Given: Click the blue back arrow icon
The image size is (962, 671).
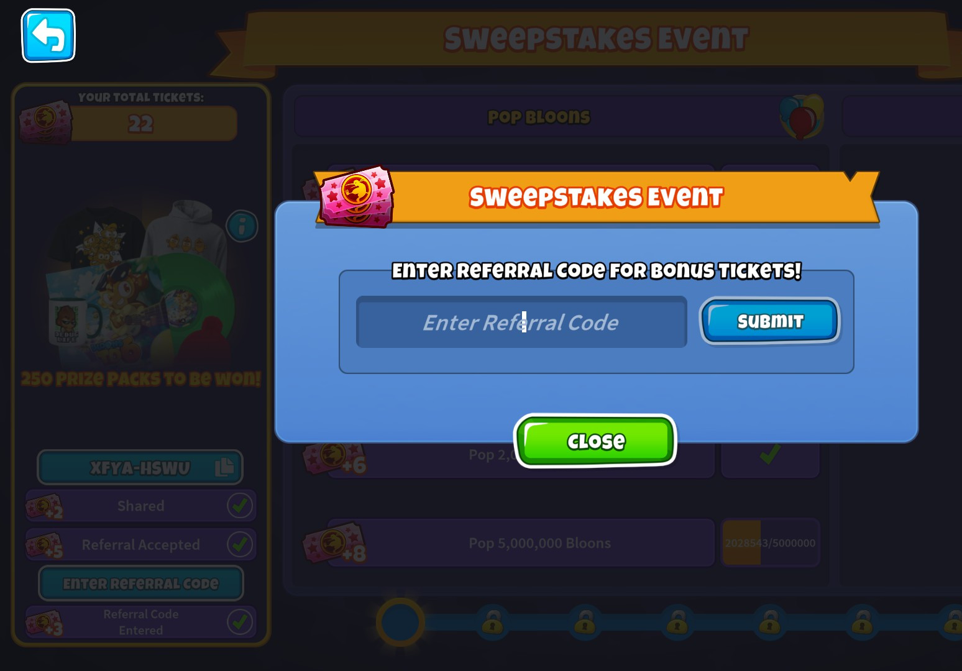Looking at the screenshot, I should pos(48,35).
